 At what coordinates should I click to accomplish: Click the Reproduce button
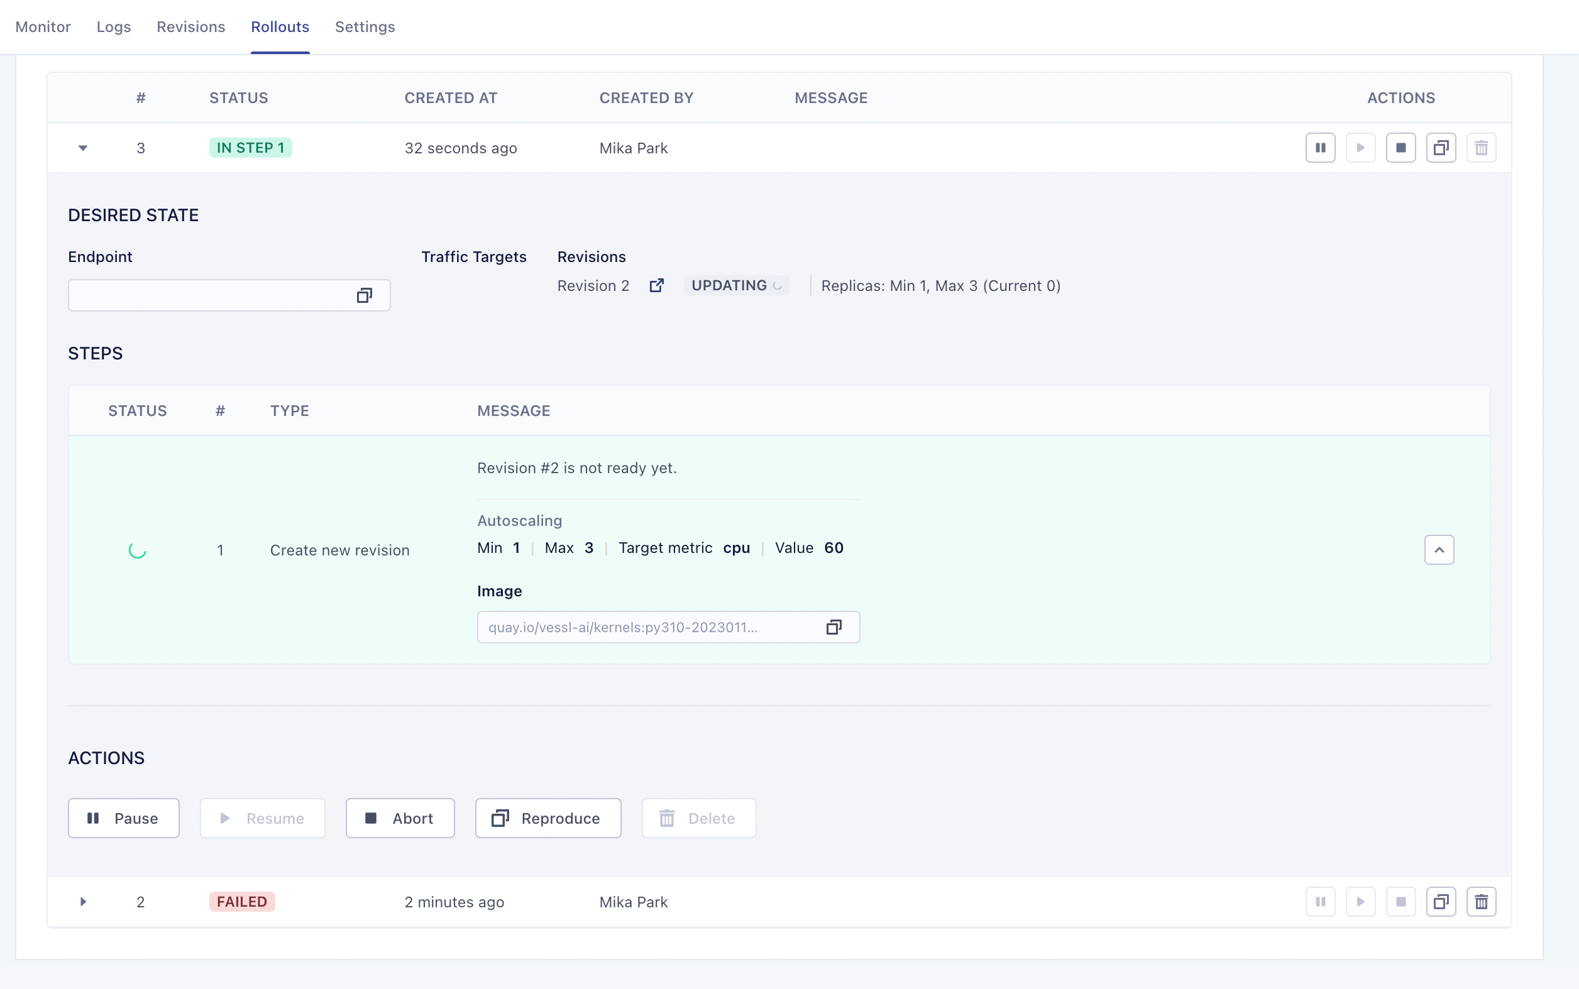coord(547,818)
